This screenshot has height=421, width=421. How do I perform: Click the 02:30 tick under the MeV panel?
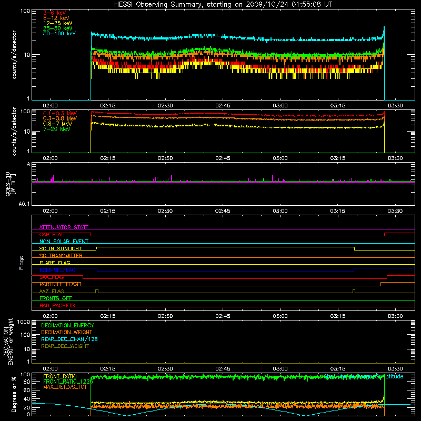coord(165,158)
